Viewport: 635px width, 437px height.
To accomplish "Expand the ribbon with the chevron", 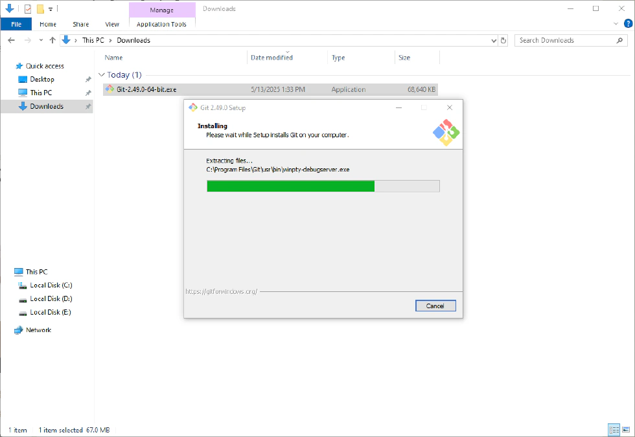I will pyautogui.click(x=616, y=24).
